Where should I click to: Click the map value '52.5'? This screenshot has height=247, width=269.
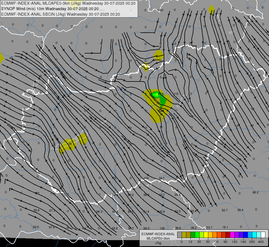[178, 211]
